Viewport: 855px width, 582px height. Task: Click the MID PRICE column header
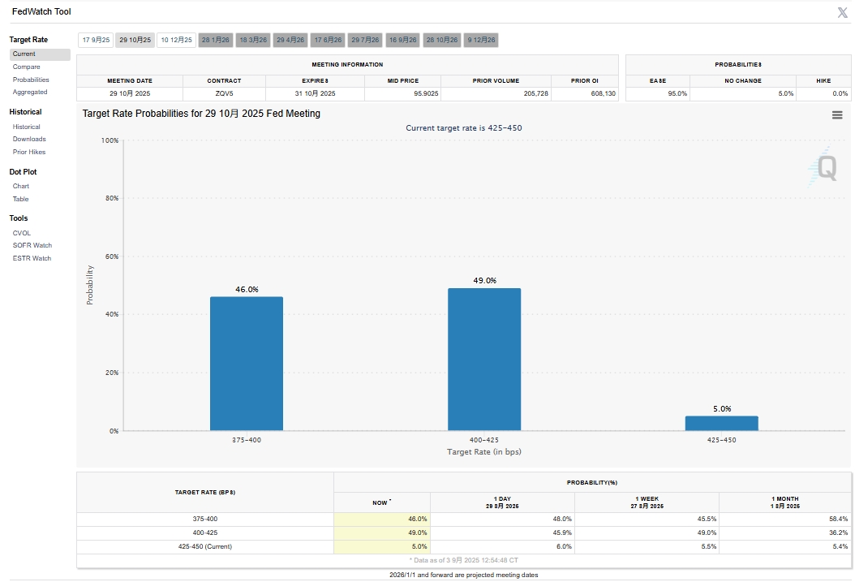coord(403,80)
